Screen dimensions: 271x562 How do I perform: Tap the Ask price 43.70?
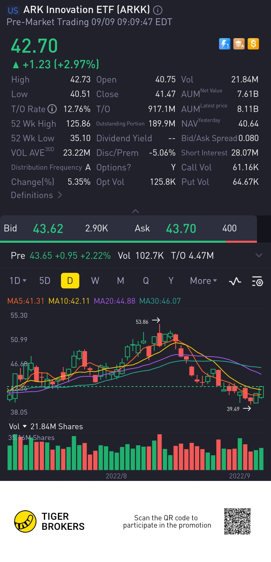(x=181, y=228)
